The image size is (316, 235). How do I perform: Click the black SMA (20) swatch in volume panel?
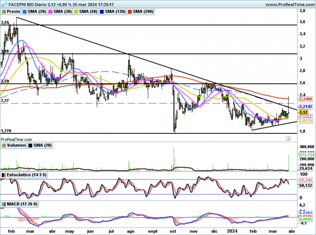coord(31,145)
